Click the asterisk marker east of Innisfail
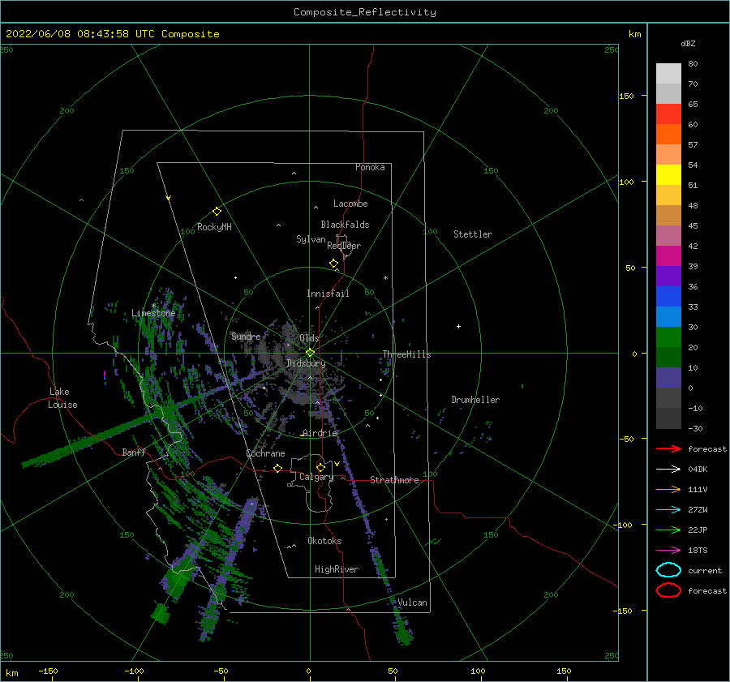The height and width of the screenshot is (682, 730). coord(385,278)
